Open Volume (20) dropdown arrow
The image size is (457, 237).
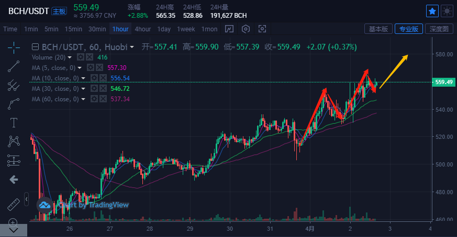[x=70, y=57]
